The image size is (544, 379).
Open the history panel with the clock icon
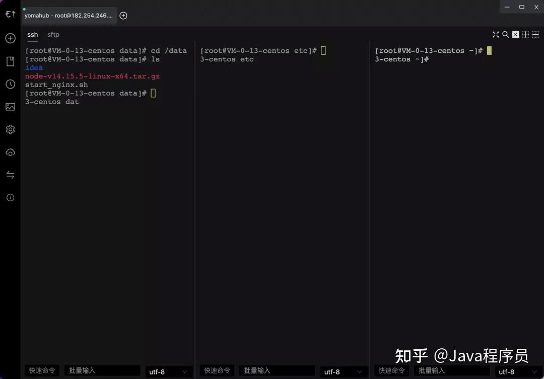click(x=10, y=84)
